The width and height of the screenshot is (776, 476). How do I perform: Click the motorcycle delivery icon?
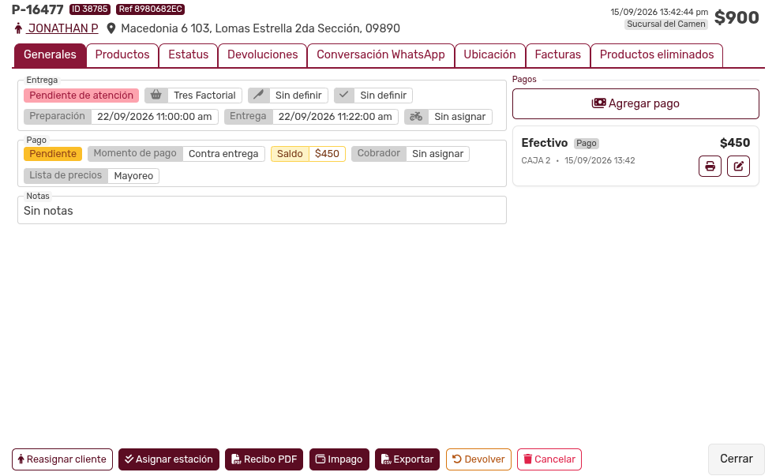(416, 117)
